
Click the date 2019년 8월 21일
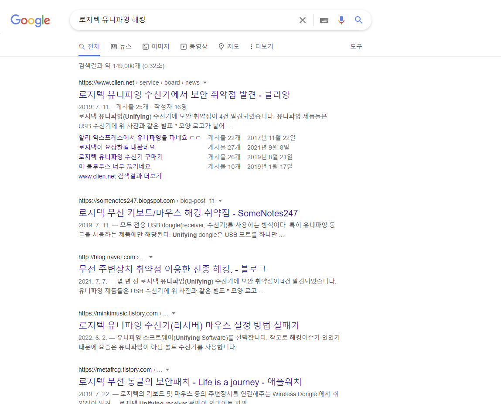coord(269,157)
